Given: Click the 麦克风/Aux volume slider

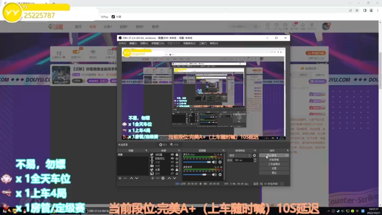Looking at the screenshot, I should [197, 162].
